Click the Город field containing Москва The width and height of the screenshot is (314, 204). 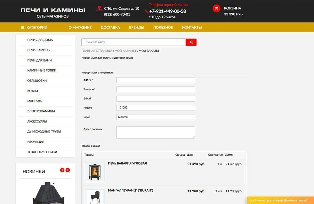click(155, 116)
